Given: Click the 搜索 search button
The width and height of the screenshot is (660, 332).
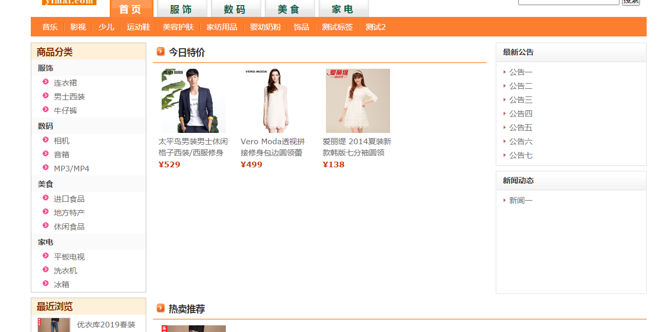Looking at the screenshot, I should (631, 2).
